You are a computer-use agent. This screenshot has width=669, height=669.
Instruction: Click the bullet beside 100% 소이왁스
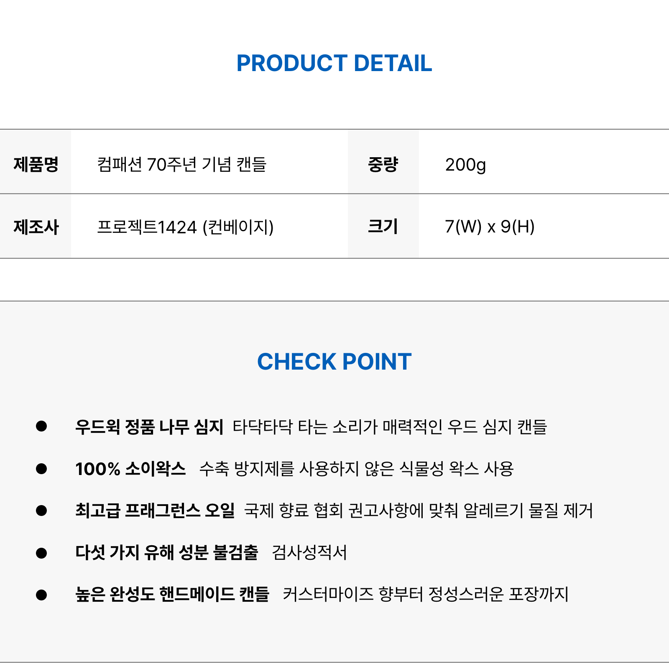pos(41,468)
